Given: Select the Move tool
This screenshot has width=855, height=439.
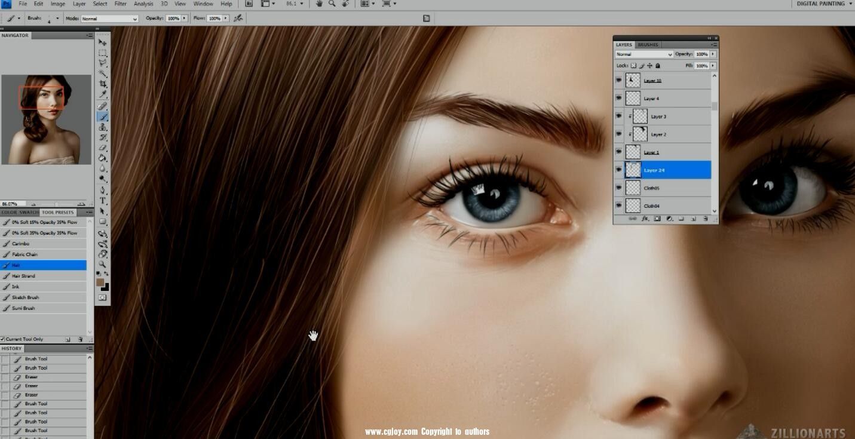Looking at the screenshot, I should point(102,42).
